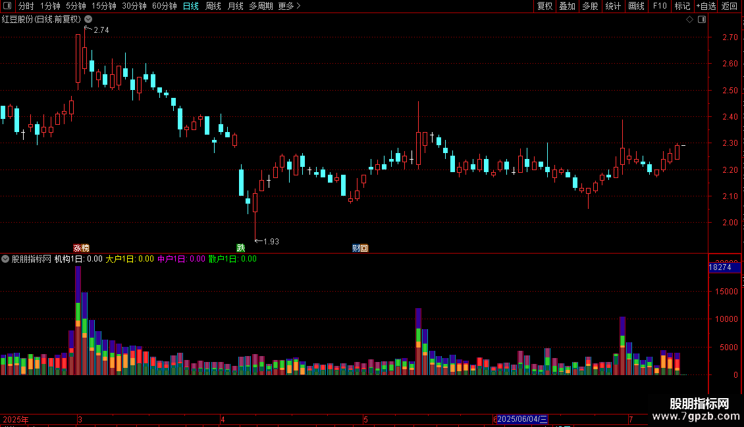
Task: Expand the 更多 periods menu
Action: (x=289, y=6)
